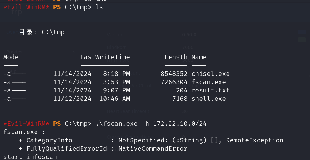Click the Mode column header
310x160 pixels.
11,57
